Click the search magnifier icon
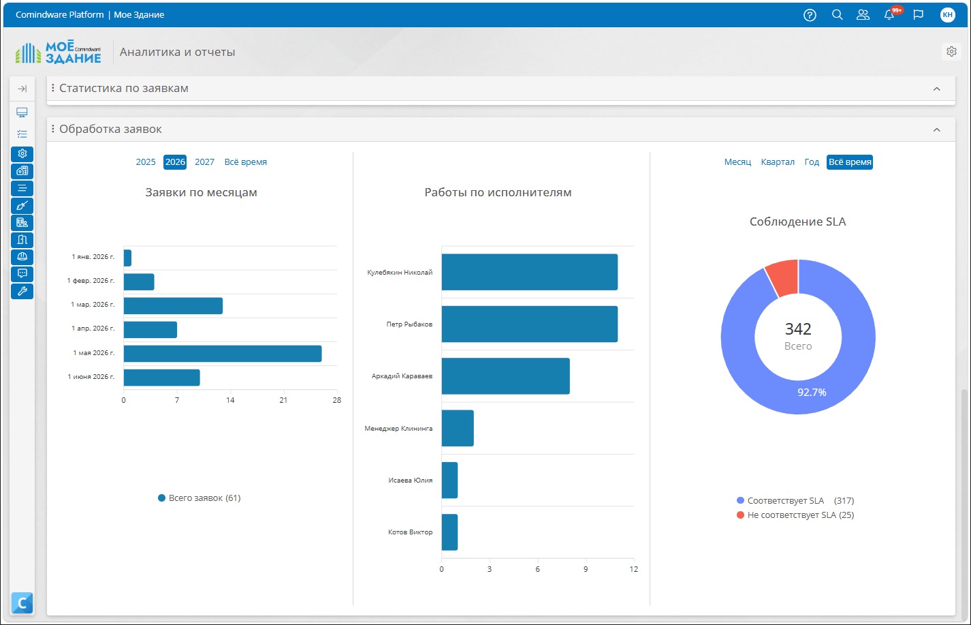This screenshot has width=971, height=625. (838, 15)
